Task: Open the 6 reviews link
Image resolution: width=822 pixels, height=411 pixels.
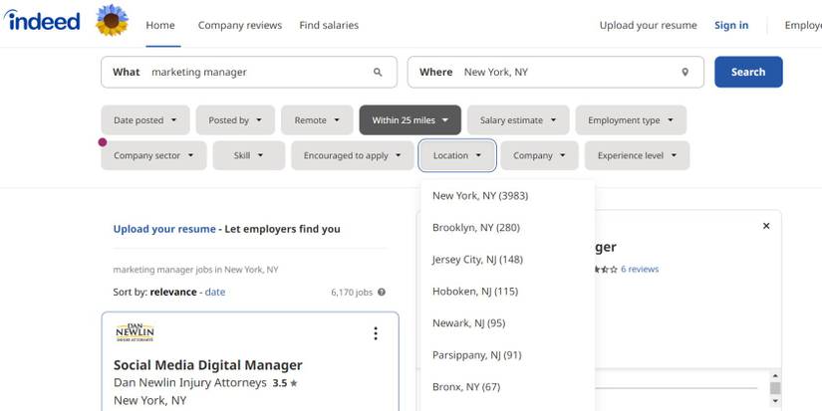Action: pyautogui.click(x=640, y=269)
